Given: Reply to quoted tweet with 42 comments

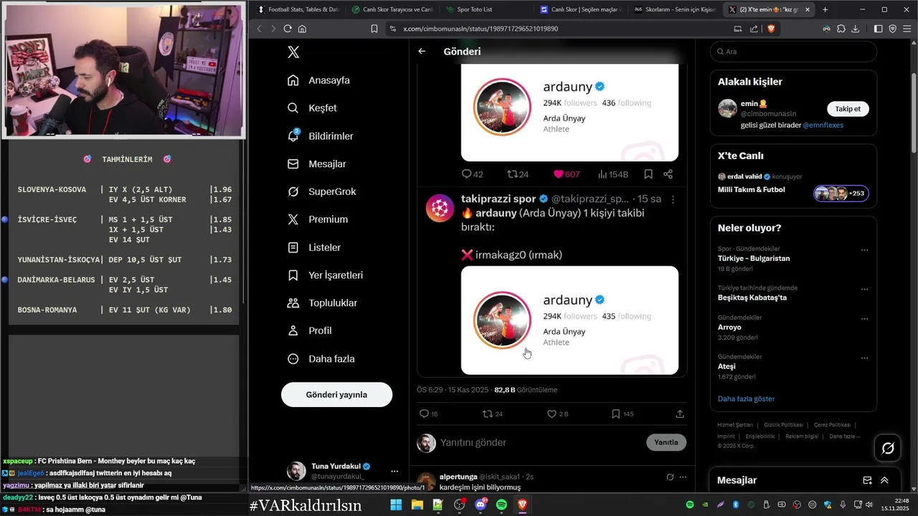Looking at the screenshot, I should (x=472, y=174).
